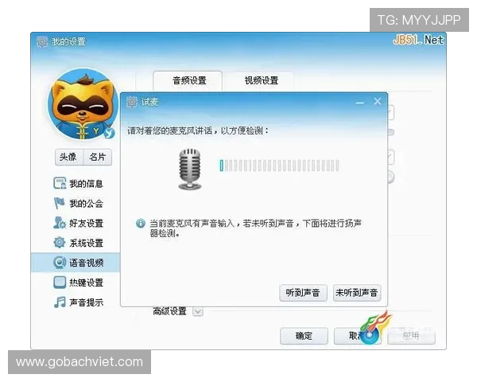
Task: Click the 语音视频 webcam icon
Action: click(x=60, y=263)
